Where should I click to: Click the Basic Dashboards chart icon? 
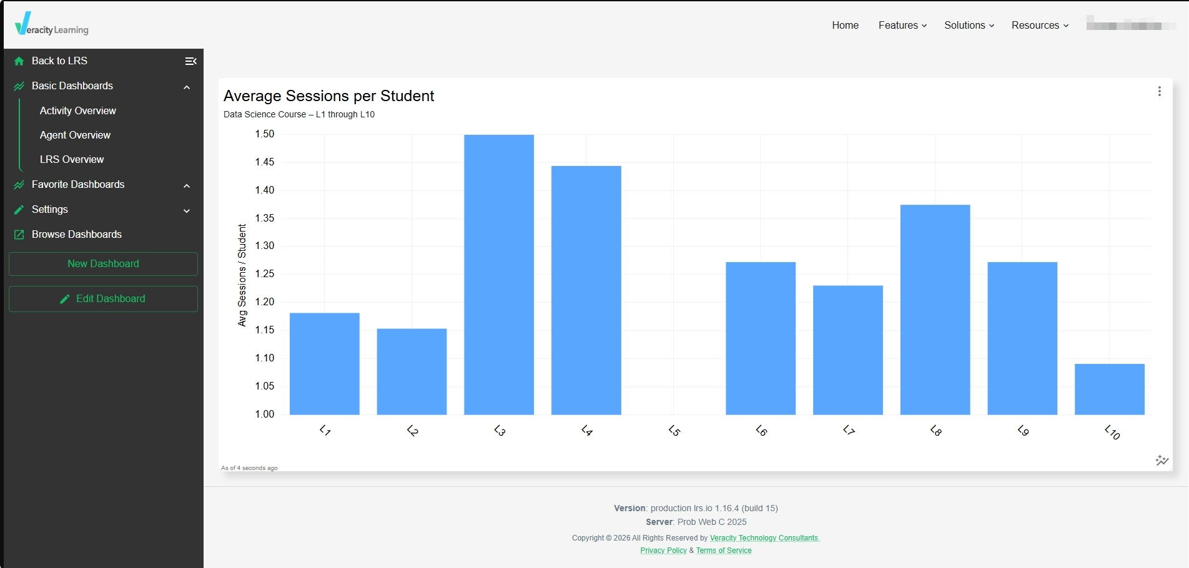click(x=19, y=86)
